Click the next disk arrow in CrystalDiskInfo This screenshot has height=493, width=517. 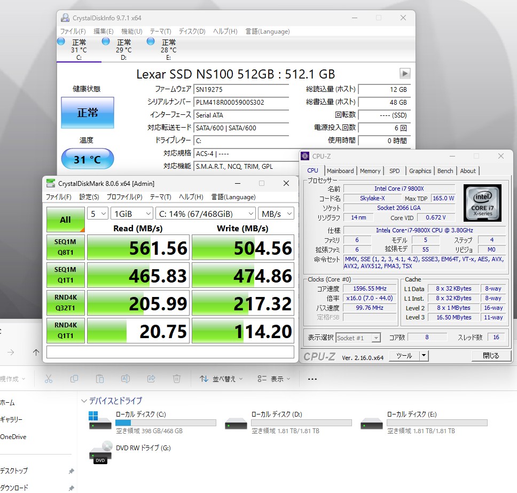pyautogui.click(x=404, y=73)
